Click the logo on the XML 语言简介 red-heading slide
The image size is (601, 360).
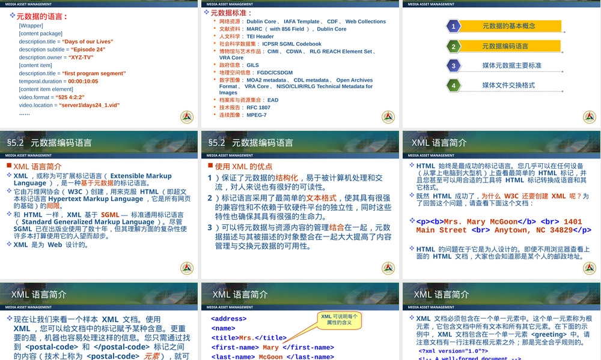click(187, 268)
